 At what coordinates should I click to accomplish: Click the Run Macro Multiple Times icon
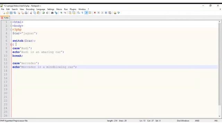pyautogui.click(x=106, y=13)
